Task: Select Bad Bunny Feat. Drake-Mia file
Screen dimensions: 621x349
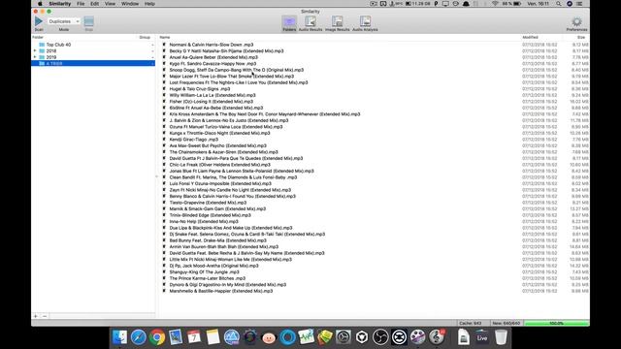Action: 217,240
